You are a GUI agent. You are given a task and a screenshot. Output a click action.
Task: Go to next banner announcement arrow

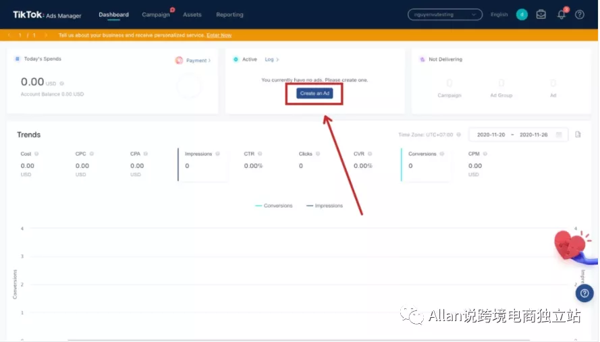pos(46,35)
